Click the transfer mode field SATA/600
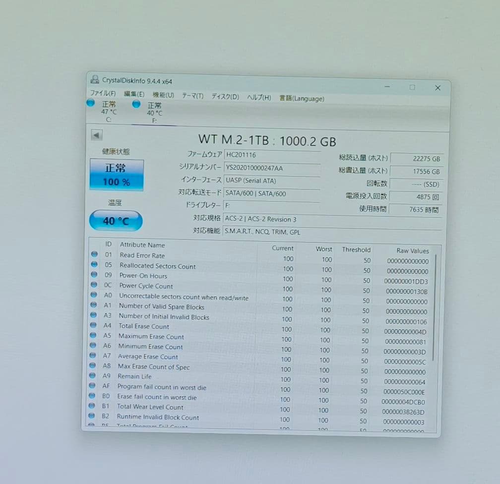The image size is (500, 484). (272, 193)
